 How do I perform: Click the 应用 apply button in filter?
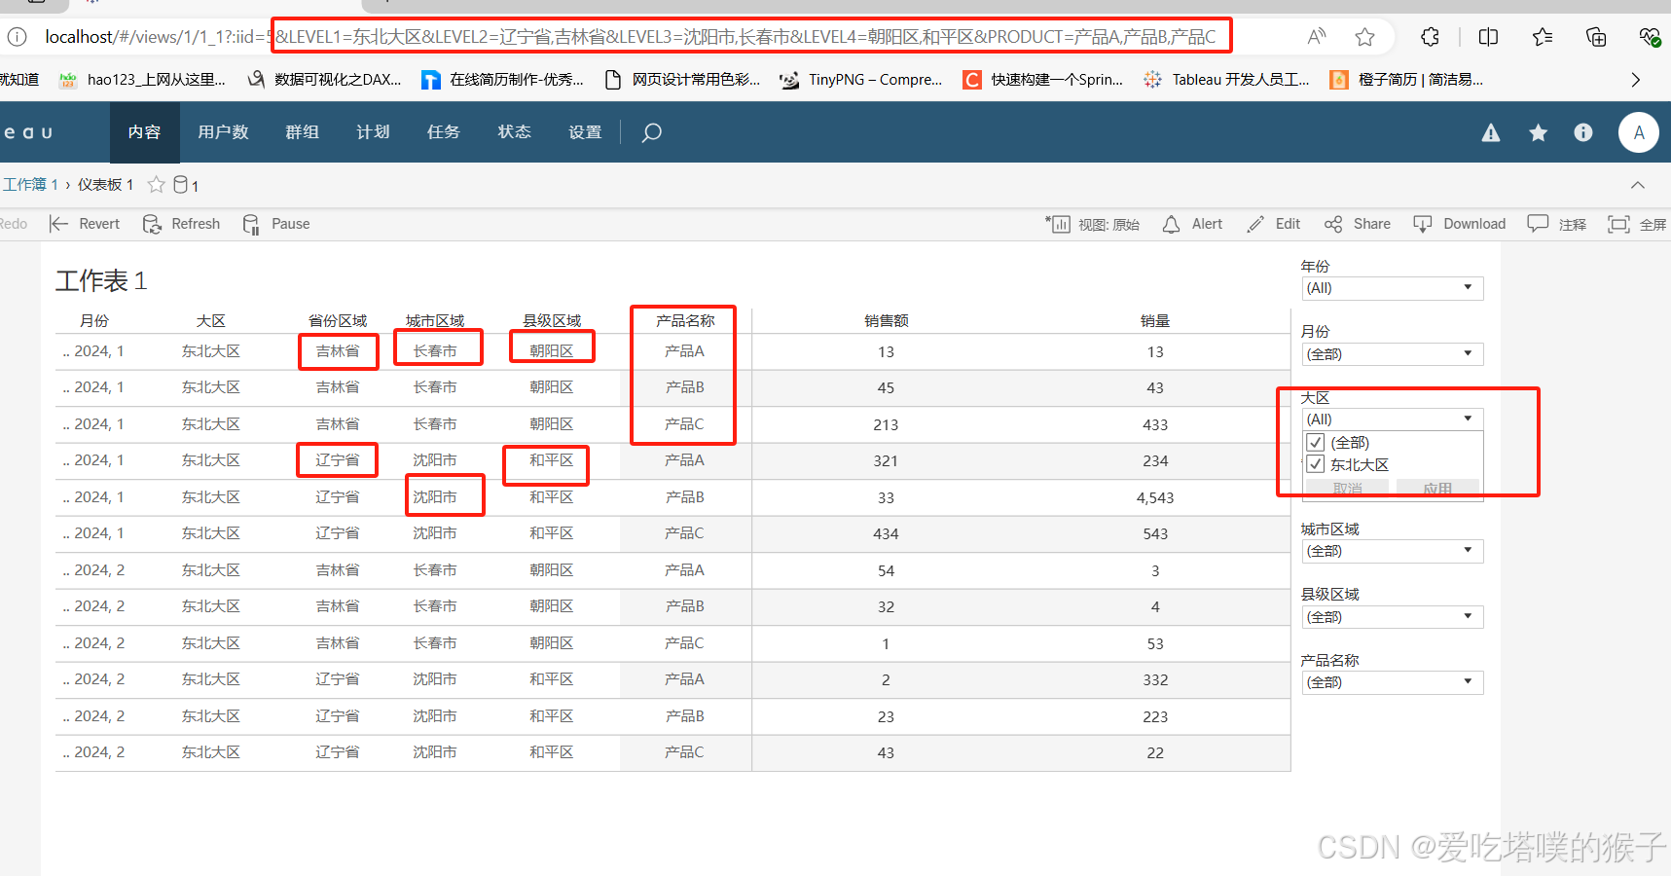click(1437, 489)
